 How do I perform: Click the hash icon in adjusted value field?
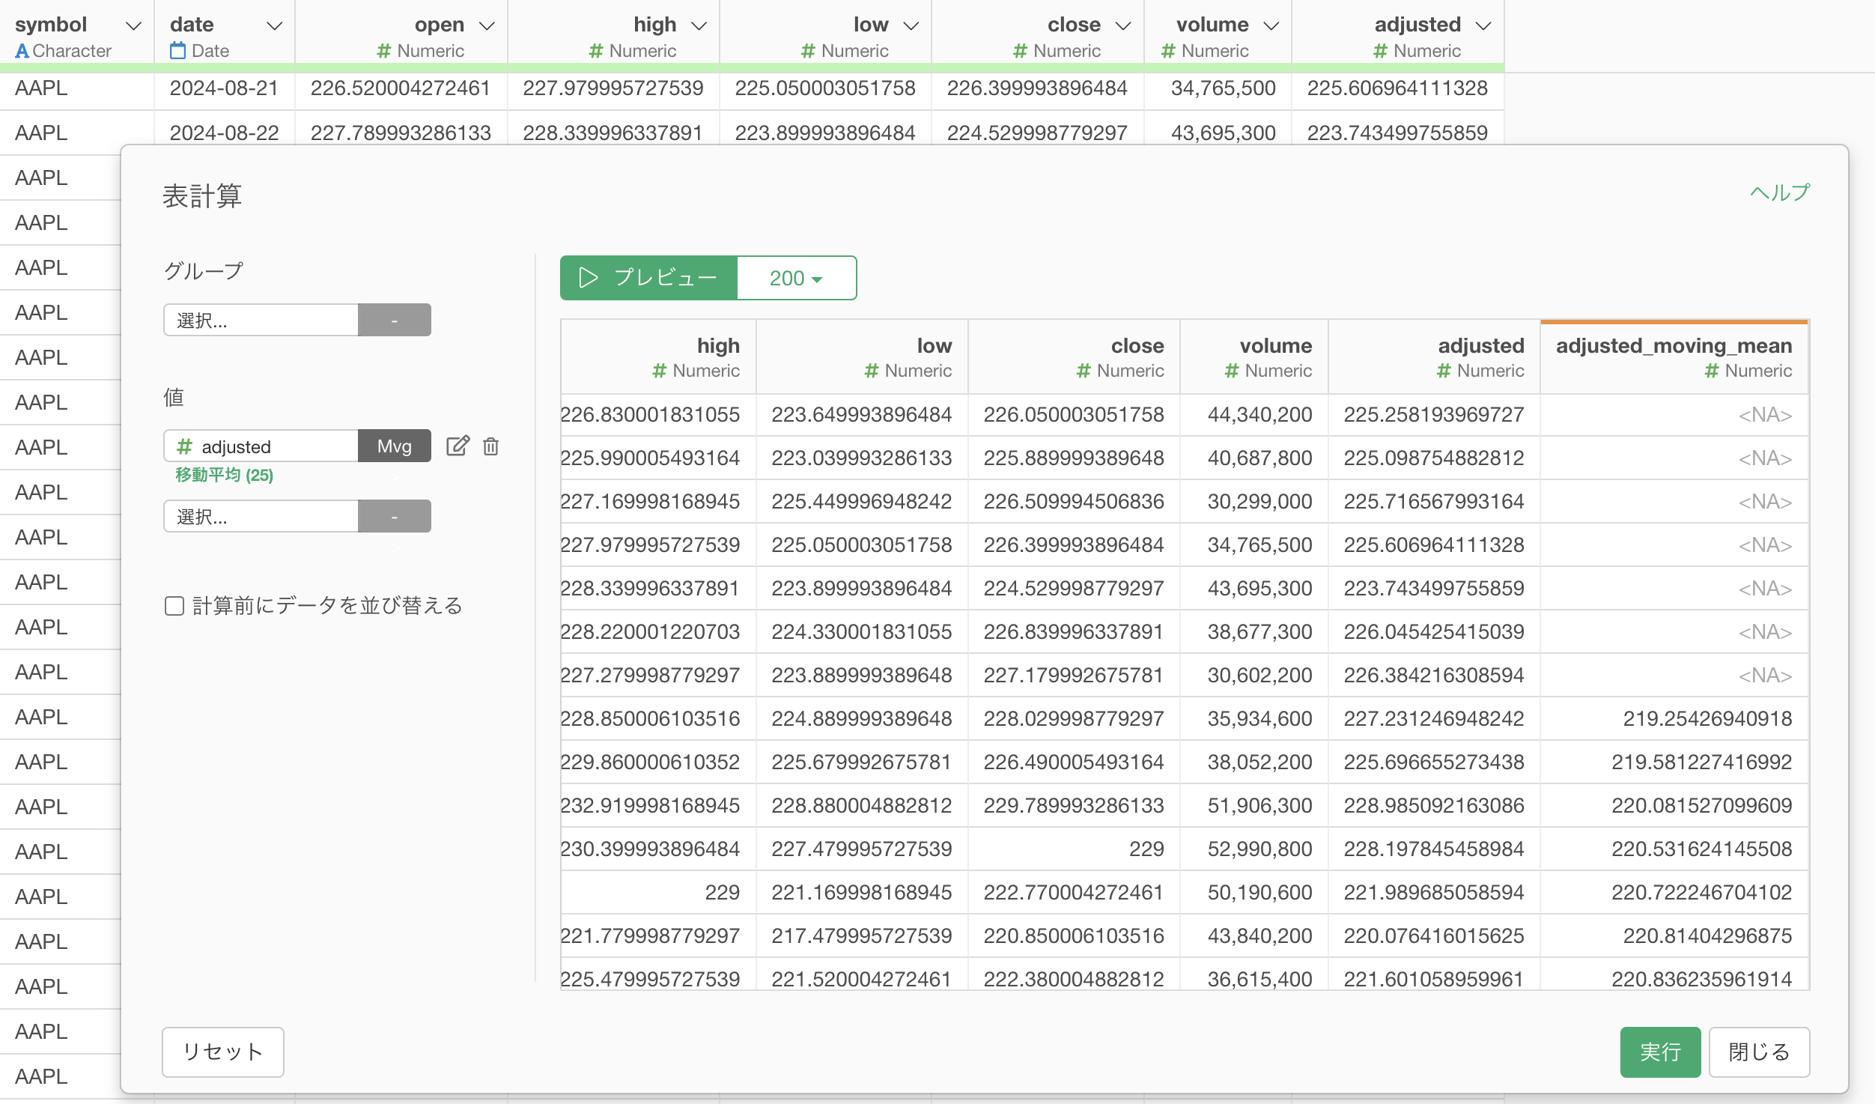(x=184, y=446)
